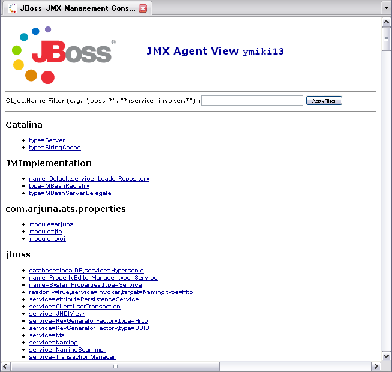Click the vertical scrollbar down arrow

pyautogui.click(x=386, y=356)
